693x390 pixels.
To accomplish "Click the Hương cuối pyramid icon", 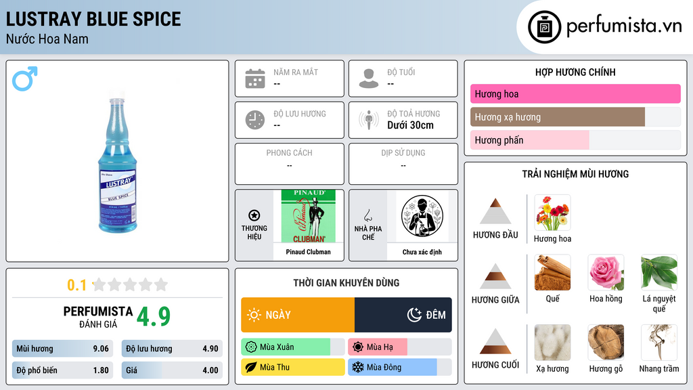I will pyautogui.click(x=495, y=341).
